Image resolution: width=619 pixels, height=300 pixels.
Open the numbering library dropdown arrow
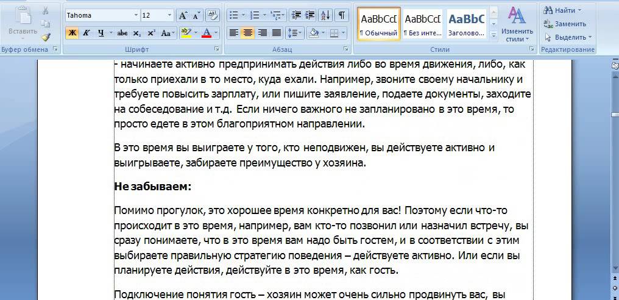coord(265,15)
